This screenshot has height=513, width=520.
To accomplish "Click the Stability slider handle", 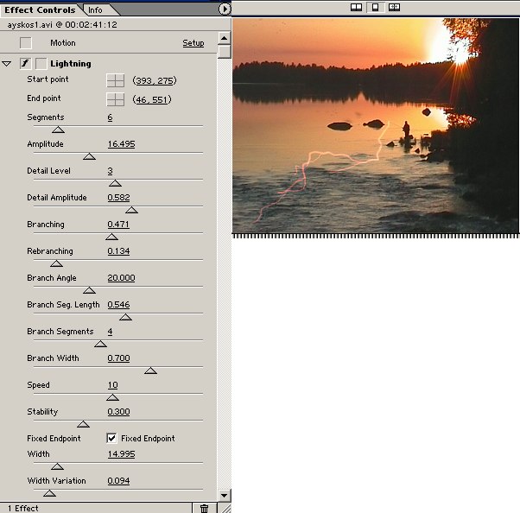I will [x=83, y=424].
